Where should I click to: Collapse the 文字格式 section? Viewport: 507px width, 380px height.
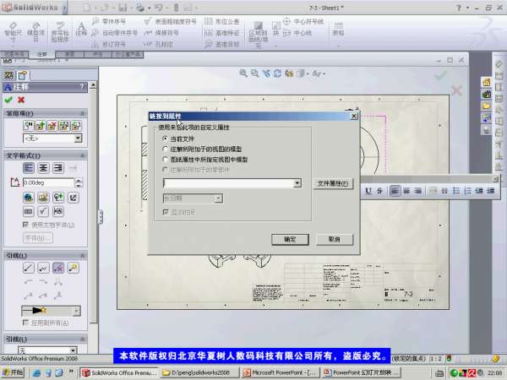tap(82, 155)
